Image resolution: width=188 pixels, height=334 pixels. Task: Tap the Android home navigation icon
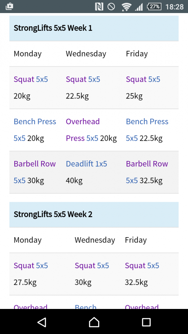94,322
